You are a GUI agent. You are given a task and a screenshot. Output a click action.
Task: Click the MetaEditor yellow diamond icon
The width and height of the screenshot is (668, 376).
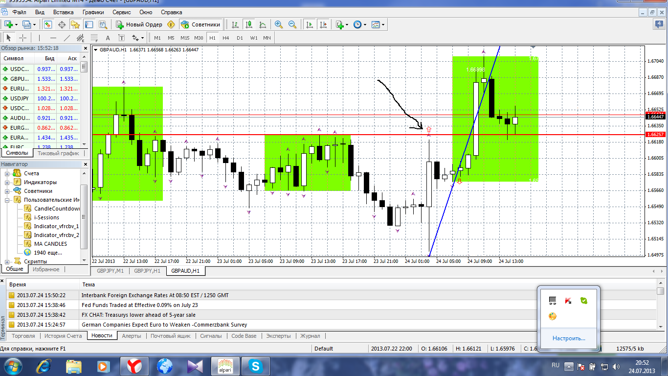pyautogui.click(x=171, y=24)
